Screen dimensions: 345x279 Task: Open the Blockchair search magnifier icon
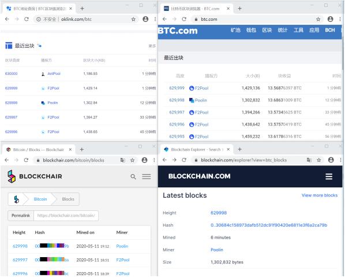pyautogui.click(x=133, y=177)
